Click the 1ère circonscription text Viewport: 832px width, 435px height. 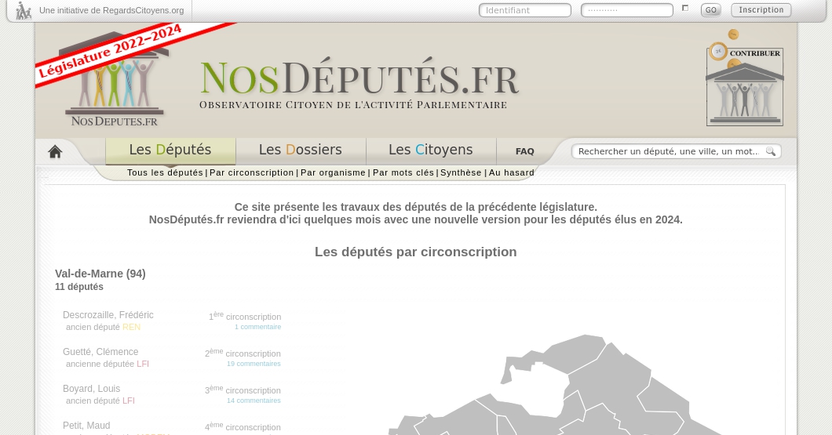click(x=245, y=317)
